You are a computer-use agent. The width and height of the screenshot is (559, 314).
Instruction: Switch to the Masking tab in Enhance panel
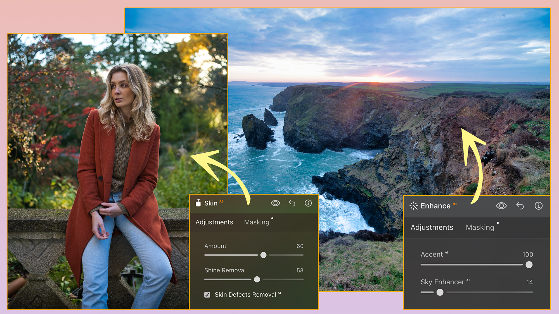coord(481,227)
